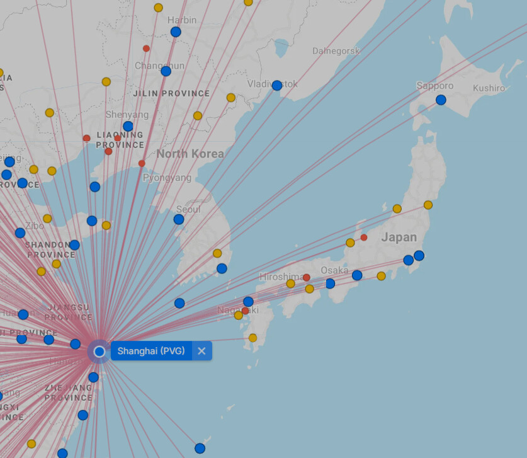The image size is (527, 458).
Task: Pick the blue Vladivostok airport marker
Action: [x=276, y=85]
